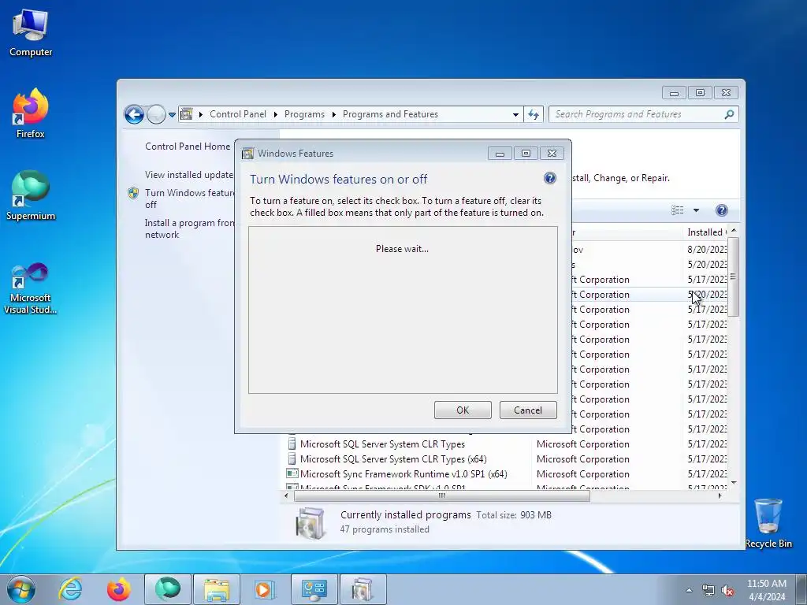Open recent pages dropdown beside Forward
The image size is (807, 605).
click(172, 115)
